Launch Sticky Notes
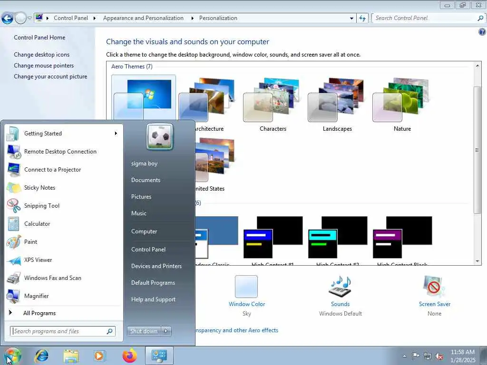This screenshot has width=487, height=365. (64, 187)
